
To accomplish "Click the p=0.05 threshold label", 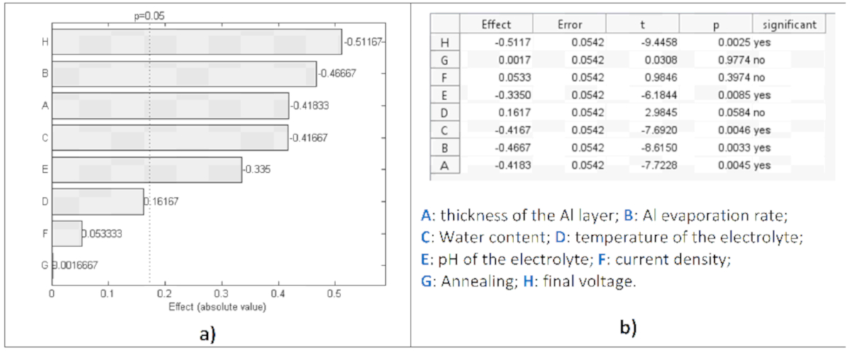I will (x=149, y=14).
